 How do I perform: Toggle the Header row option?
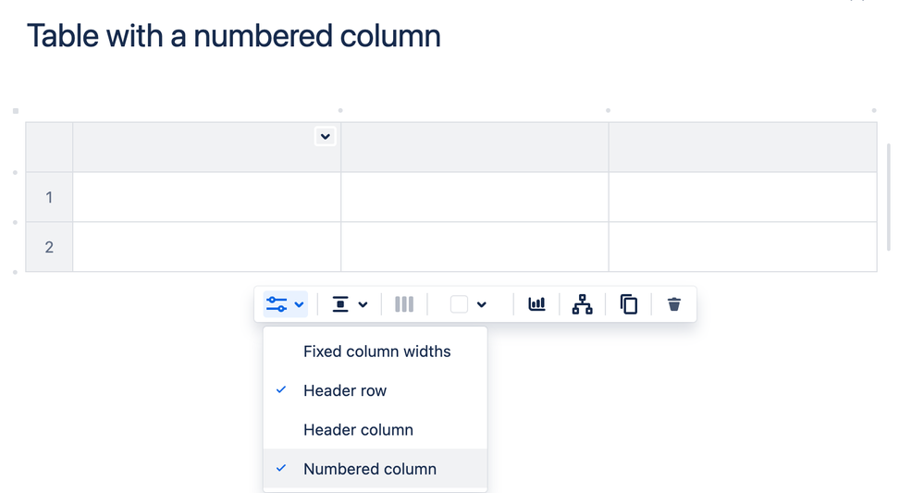(345, 390)
